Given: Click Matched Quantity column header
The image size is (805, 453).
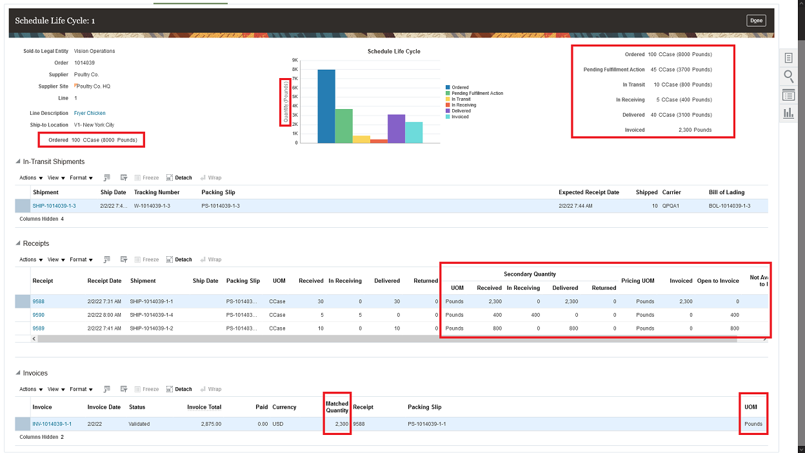Looking at the screenshot, I should point(337,407).
